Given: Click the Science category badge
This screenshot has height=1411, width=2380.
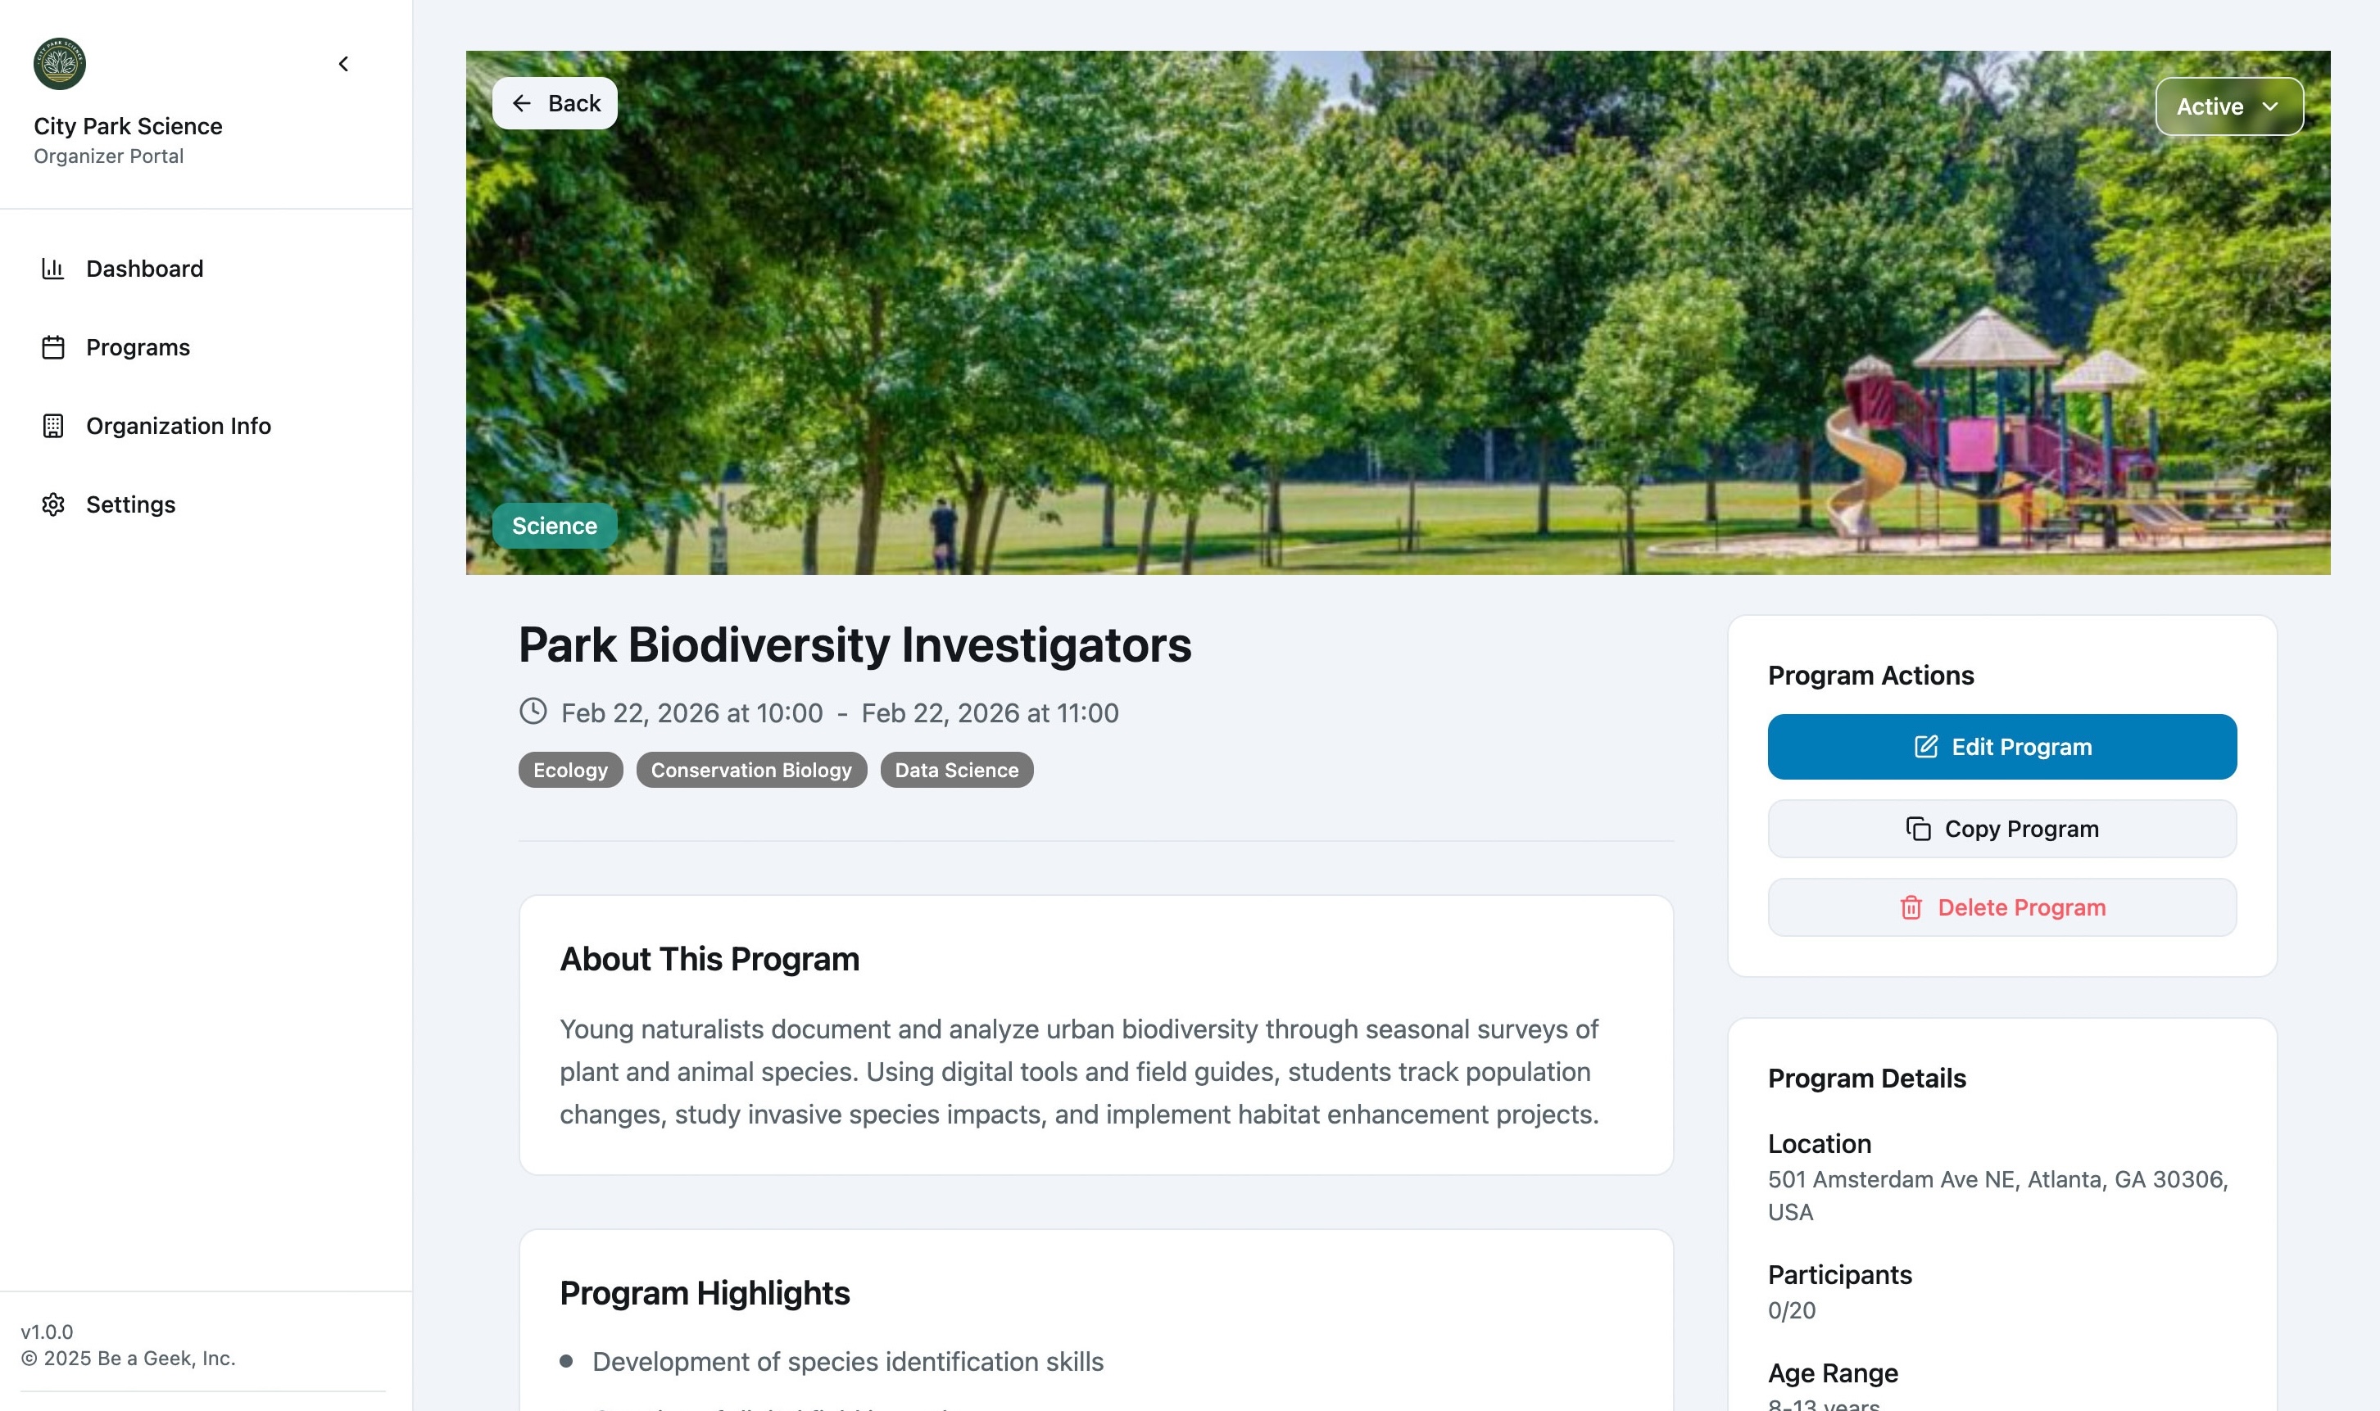Looking at the screenshot, I should click(x=555, y=526).
